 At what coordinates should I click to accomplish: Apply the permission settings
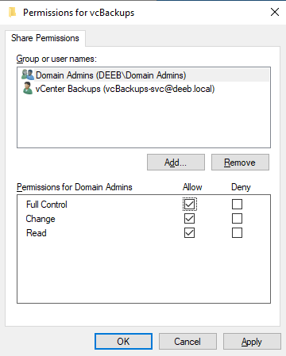coord(252,342)
